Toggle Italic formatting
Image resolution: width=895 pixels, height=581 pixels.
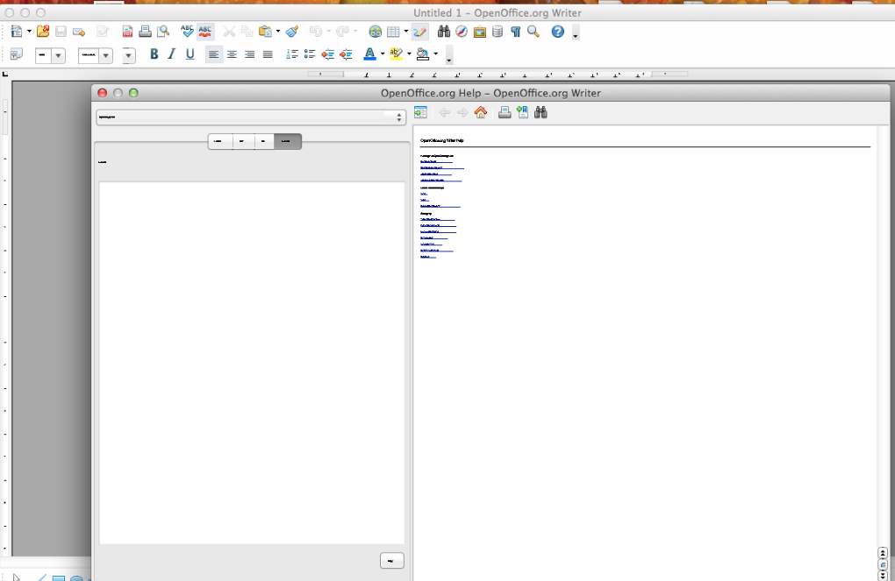[171, 54]
